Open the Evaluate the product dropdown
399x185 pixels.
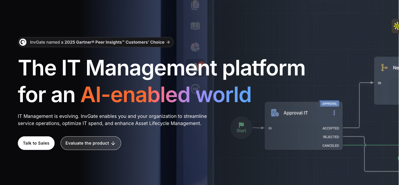[x=91, y=143]
